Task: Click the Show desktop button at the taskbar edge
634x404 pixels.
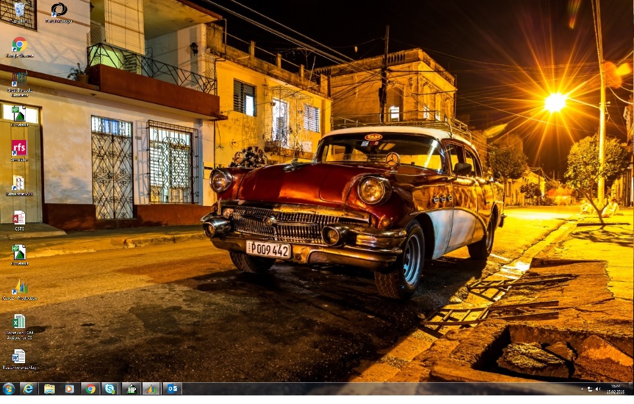Action: [631, 389]
